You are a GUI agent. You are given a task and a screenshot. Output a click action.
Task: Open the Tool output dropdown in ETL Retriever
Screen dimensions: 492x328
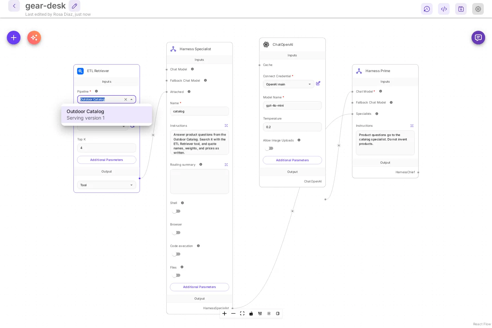(x=107, y=185)
